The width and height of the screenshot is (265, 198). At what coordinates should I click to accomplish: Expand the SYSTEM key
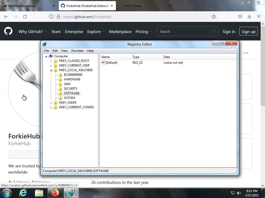click(x=56, y=98)
